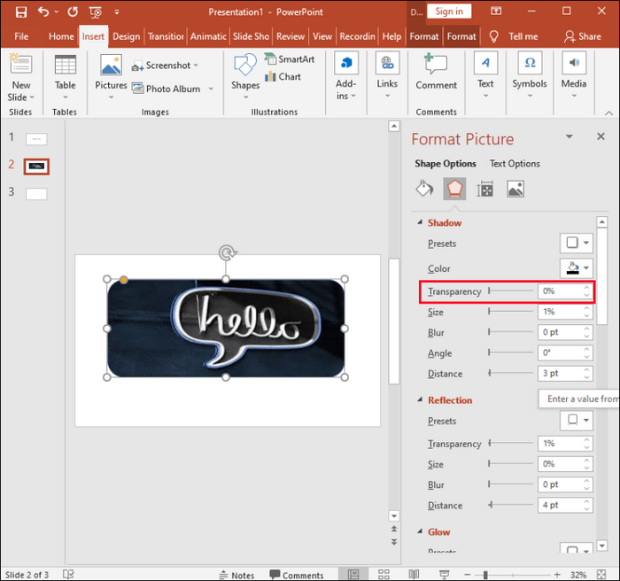Image resolution: width=620 pixels, height=581 pixels.
Task: Click the Save icon in title bar
Action: [x=20, y=12]
